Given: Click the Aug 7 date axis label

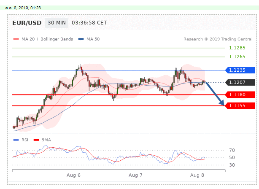Looking at the screenshot, I should 135,175.
